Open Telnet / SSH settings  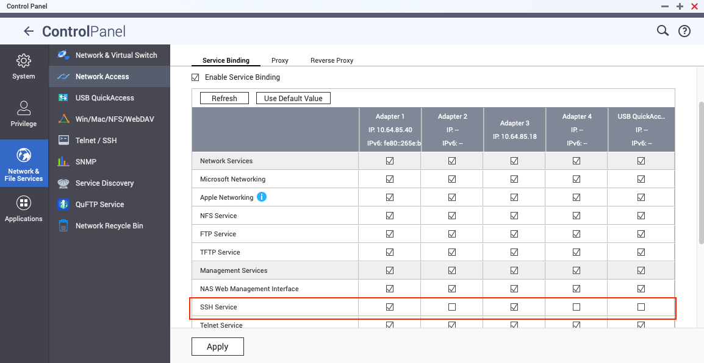tap(96, 140)
